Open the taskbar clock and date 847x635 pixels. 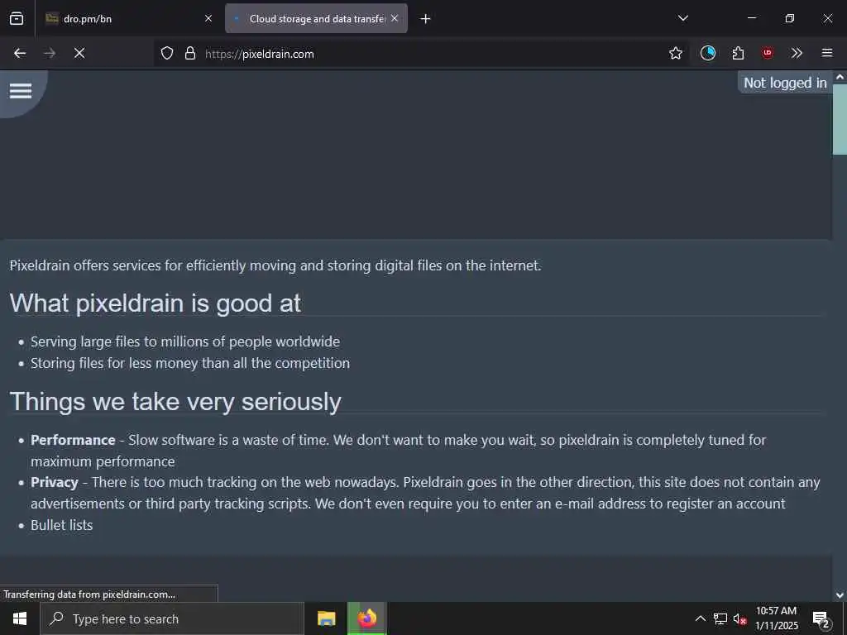click(x=776, y=618)
